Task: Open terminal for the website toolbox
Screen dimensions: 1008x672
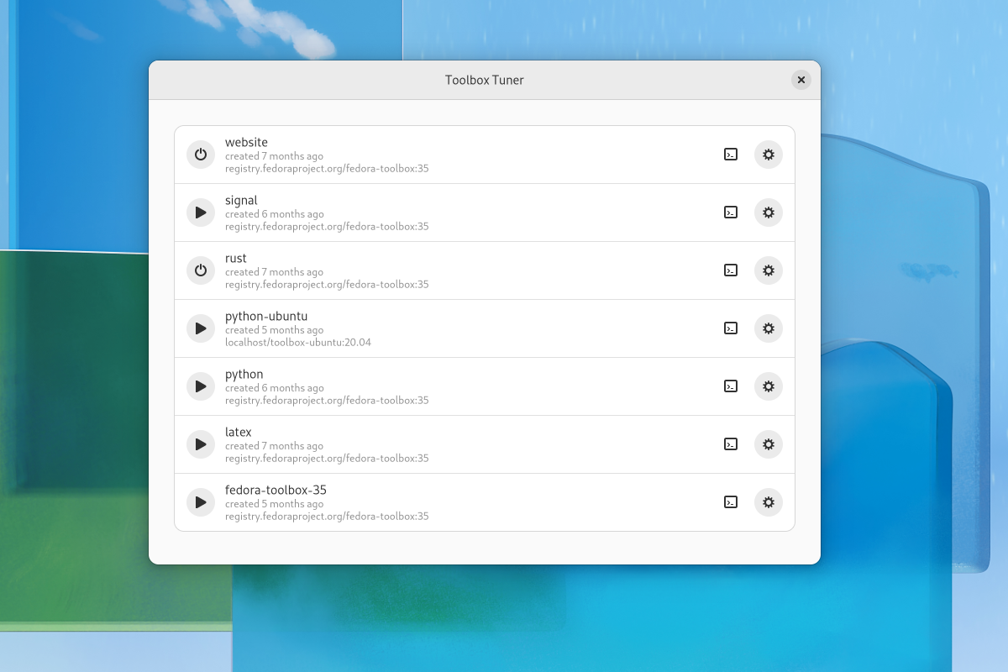Action: click(x=731, y=155)
